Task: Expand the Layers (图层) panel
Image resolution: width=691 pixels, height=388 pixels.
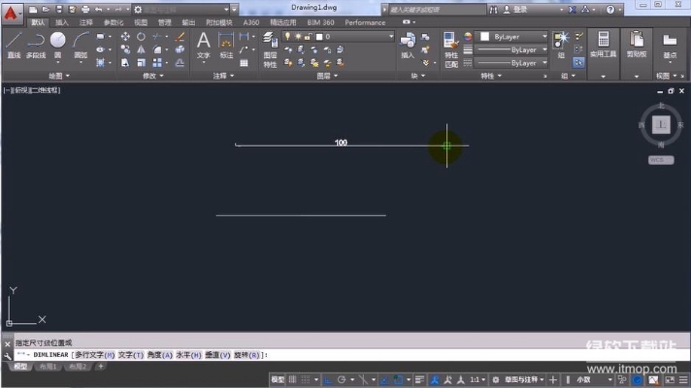Action: [x=327, y=76]
